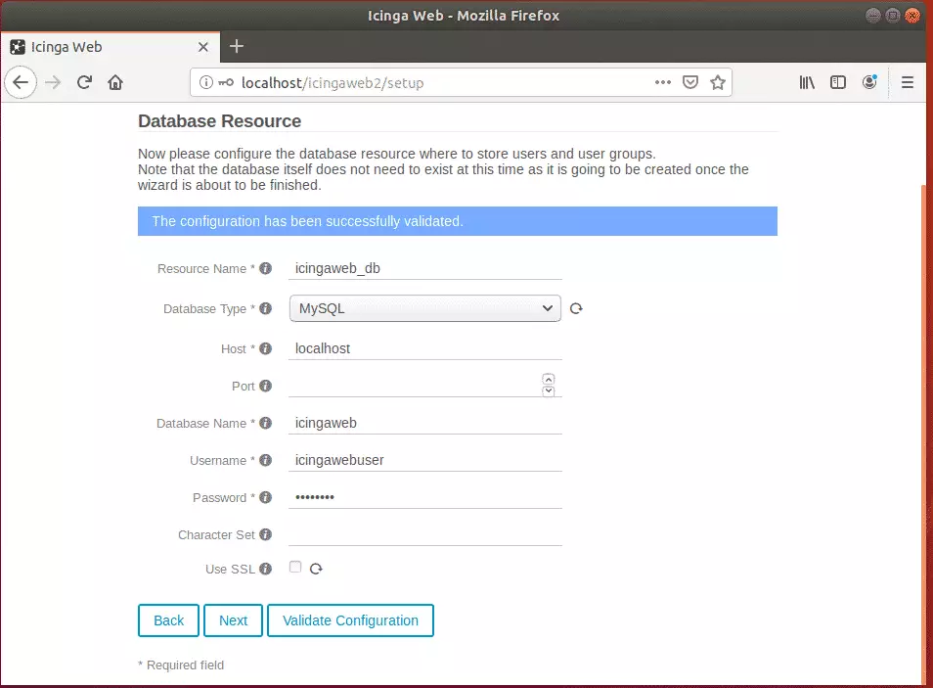Screen dimensions: 933x688
Task: Increase the Port value with up arrow
Action: (x=549, y=379)
